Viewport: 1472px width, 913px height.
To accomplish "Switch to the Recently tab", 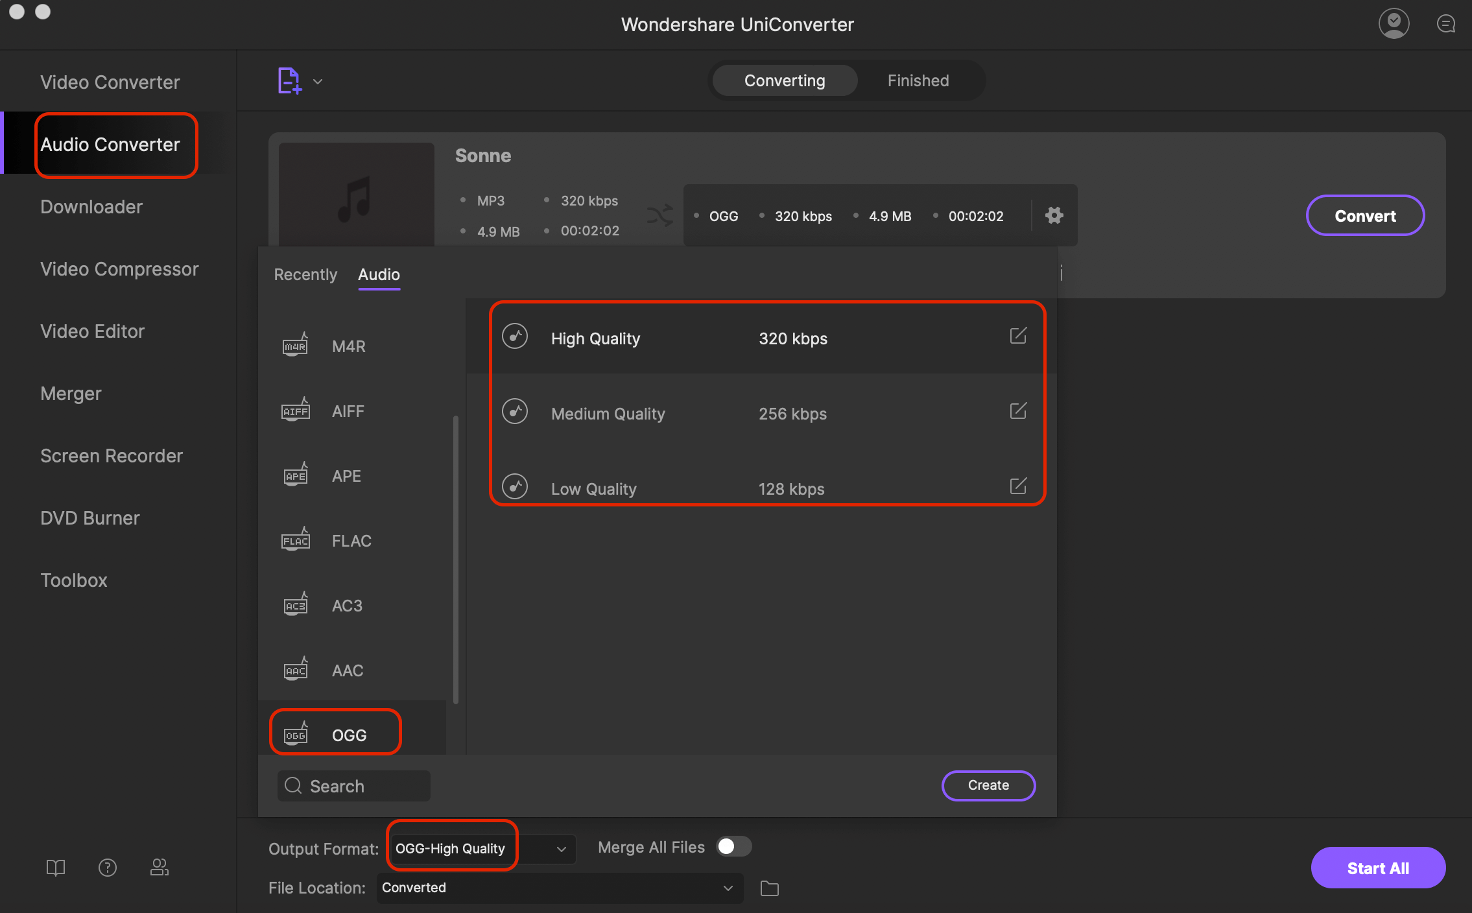I will [x=305, y=274].
